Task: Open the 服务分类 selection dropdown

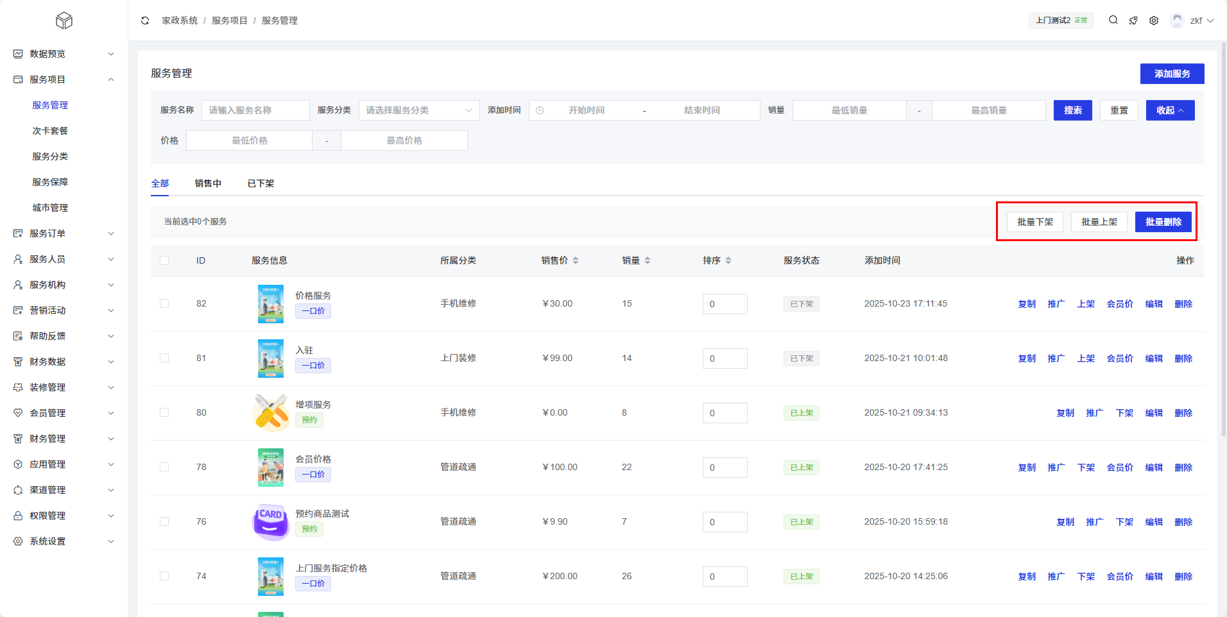Action: pos(418,110)
